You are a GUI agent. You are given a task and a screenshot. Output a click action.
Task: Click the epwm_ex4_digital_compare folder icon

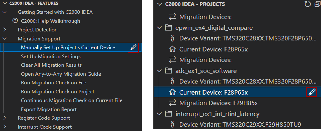pos(168,28)
